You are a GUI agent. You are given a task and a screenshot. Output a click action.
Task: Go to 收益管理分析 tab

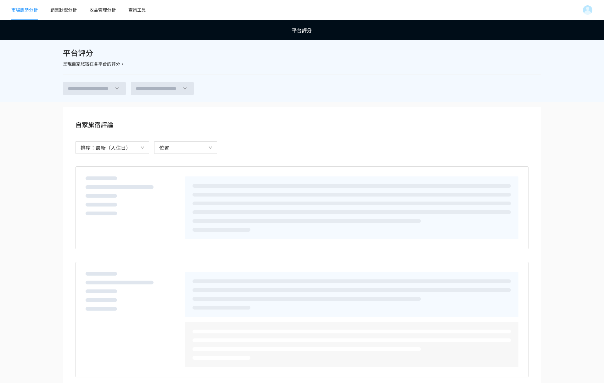click(103, 10)
